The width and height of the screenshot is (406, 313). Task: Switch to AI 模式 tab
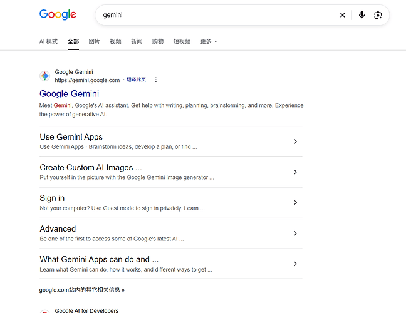click(x=48, y=41)
